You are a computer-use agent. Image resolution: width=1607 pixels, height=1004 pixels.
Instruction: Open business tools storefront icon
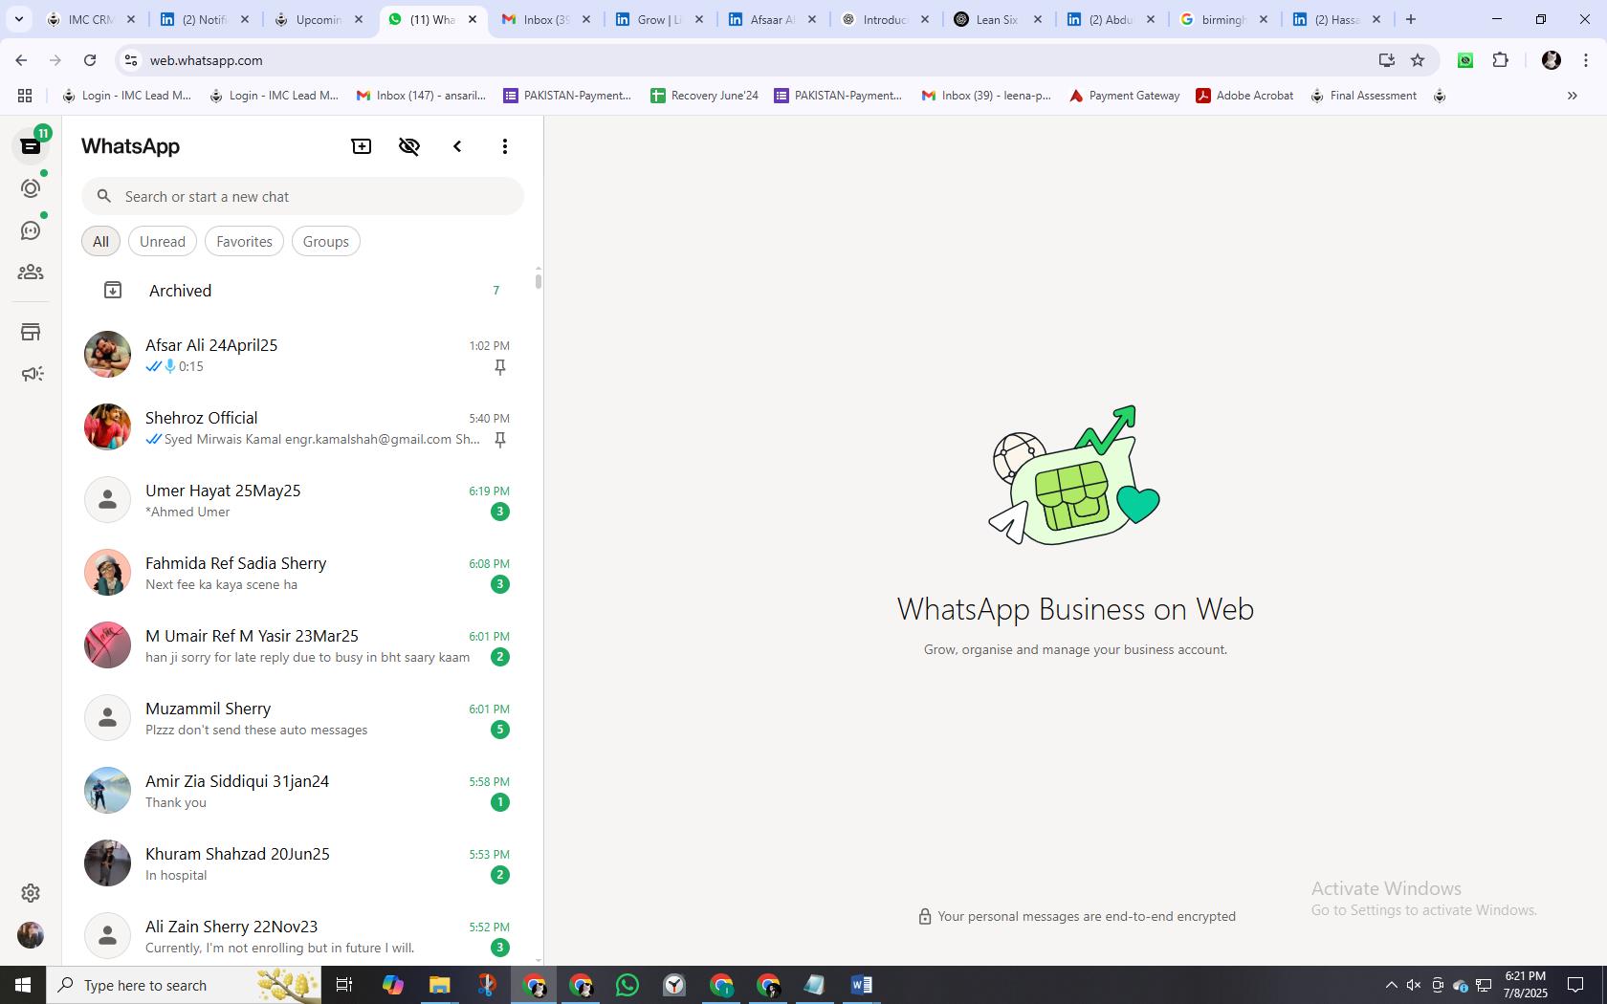31,332
